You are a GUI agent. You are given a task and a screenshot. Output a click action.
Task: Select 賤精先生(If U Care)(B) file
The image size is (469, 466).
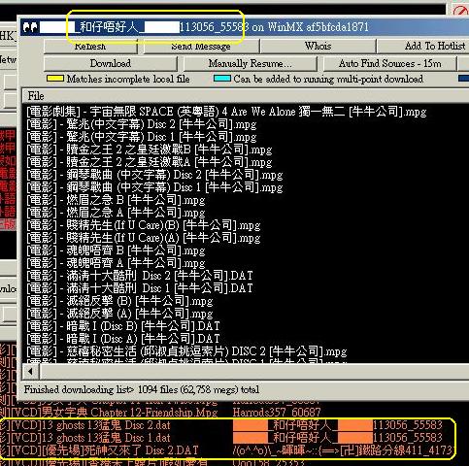tap(144, 225)
